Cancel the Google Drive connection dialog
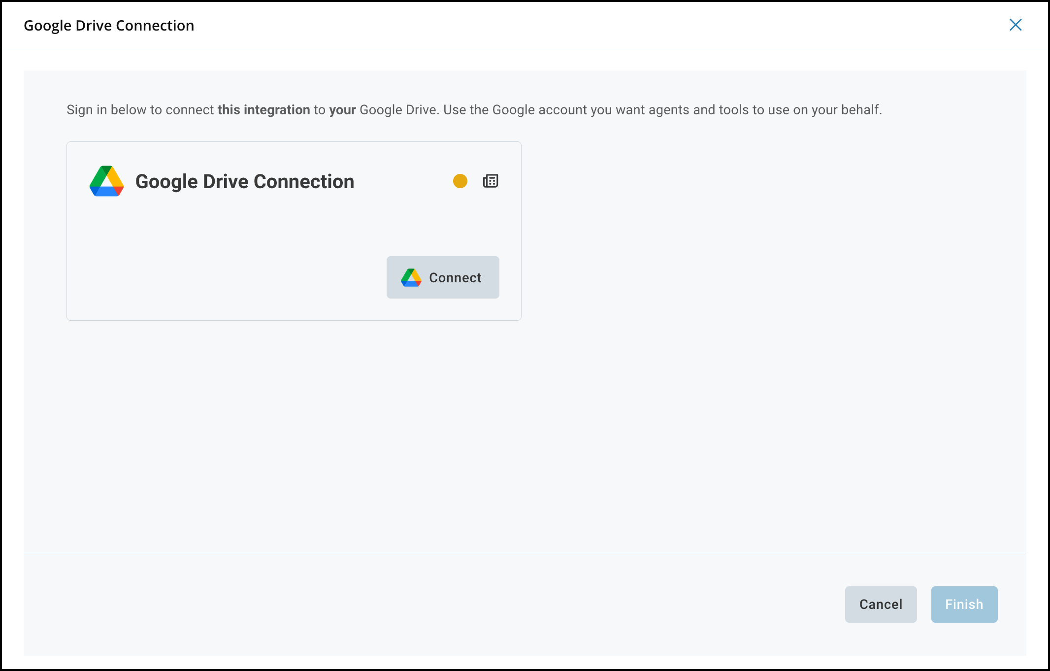The height and width of the screenshot is (671, 1050). (881, 604)
